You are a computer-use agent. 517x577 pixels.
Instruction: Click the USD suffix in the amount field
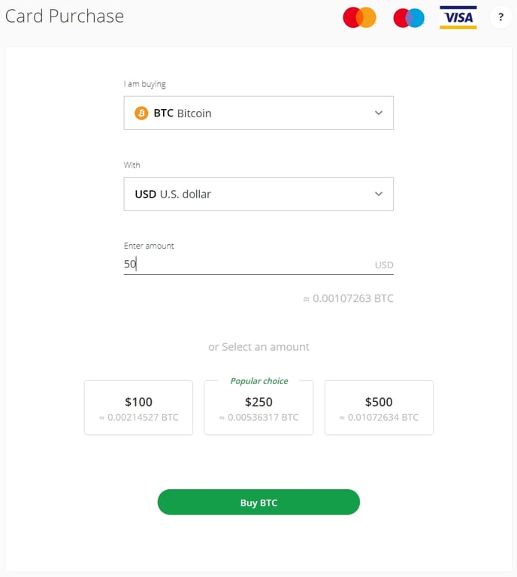click(x=384, y=265)
